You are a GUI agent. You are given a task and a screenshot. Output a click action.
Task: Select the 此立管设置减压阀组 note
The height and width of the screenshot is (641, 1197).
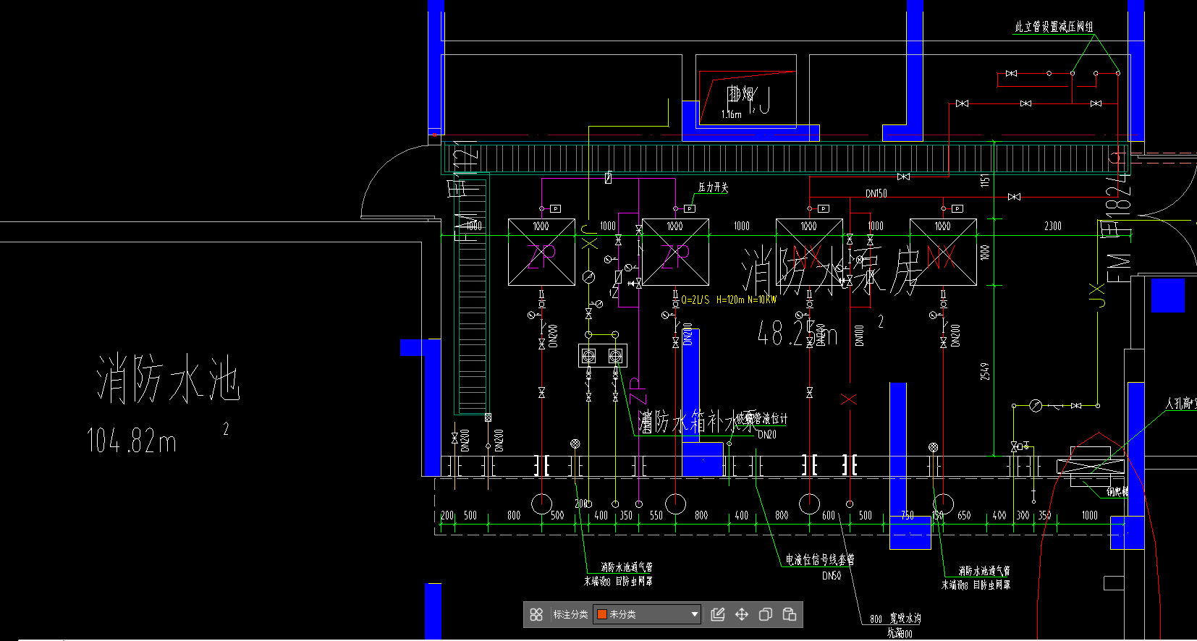click(x=1054, y=27)
